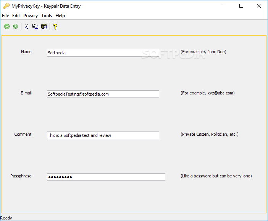Image resolution: width=268 pixels, height=221 pixels.
Task: Click the Name label
Action: 26,52
